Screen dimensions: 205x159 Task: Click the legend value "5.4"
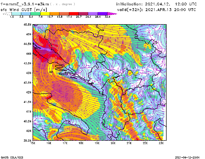31,17
